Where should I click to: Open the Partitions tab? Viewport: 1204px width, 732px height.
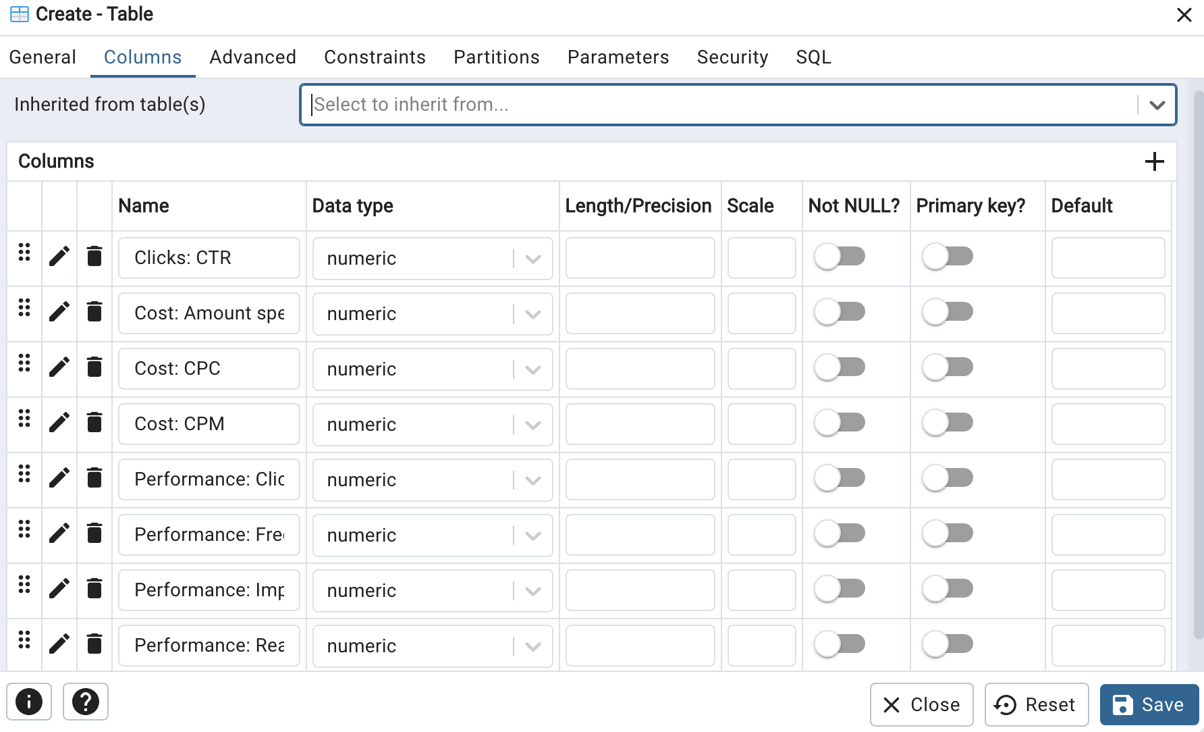[x=496, y=57]
